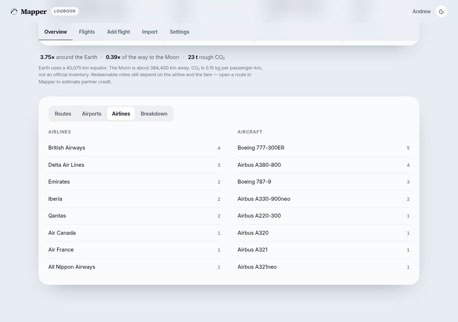Image resolution: width=458 pixels, height=322 pixels.
Task: Click the LOGBOOK badge
Action: [x=65, y=11]
